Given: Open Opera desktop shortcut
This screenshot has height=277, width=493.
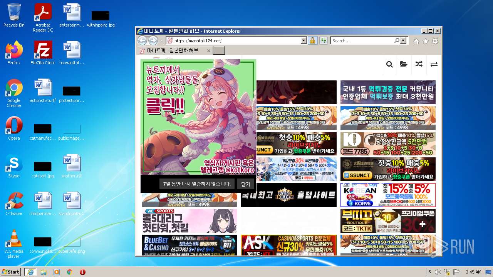Looking at the screenshot, I should [x=14, y=128].
